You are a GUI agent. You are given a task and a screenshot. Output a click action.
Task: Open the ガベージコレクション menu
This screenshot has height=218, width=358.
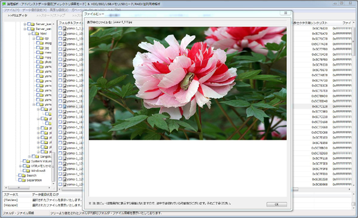(88, 10)
